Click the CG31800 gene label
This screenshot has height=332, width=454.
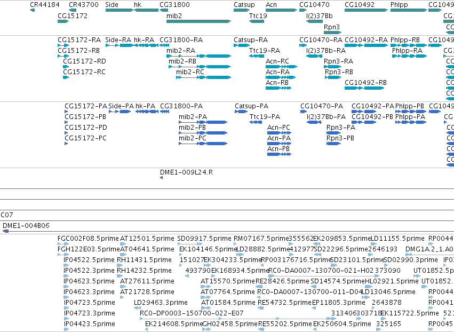(x=174, y=5)
